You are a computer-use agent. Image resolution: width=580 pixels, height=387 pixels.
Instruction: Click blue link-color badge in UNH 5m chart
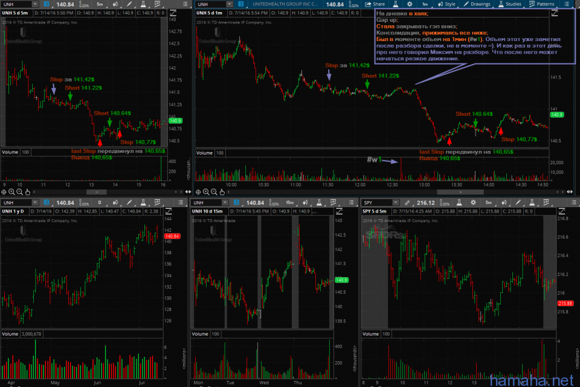click(47, 4)
